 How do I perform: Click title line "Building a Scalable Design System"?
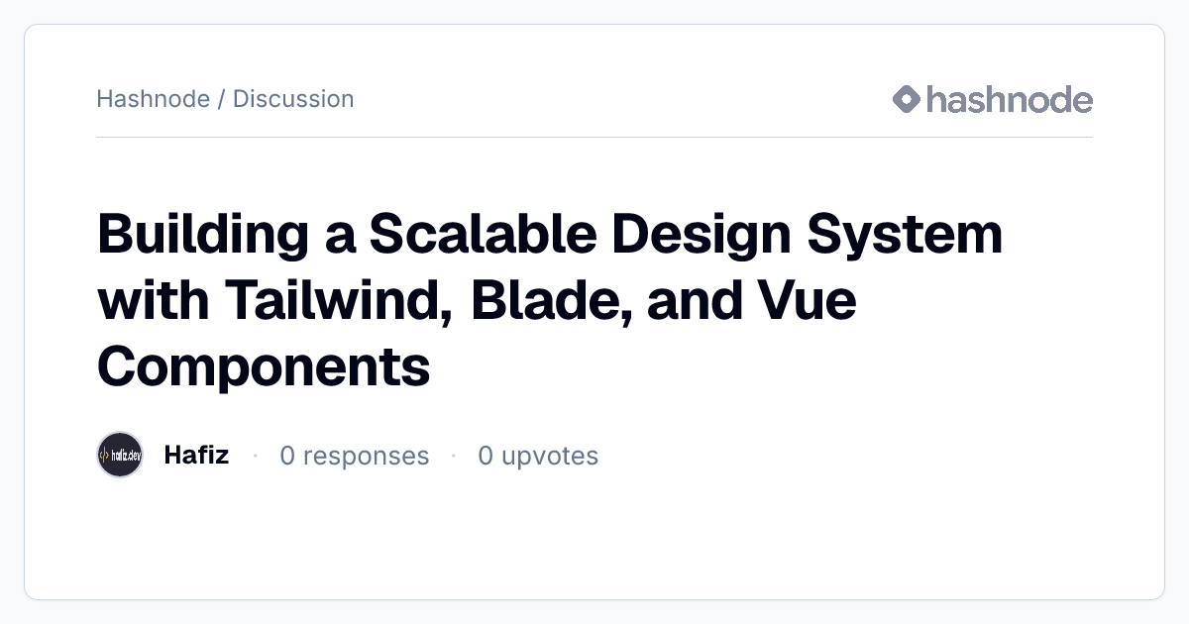point(550,237)
